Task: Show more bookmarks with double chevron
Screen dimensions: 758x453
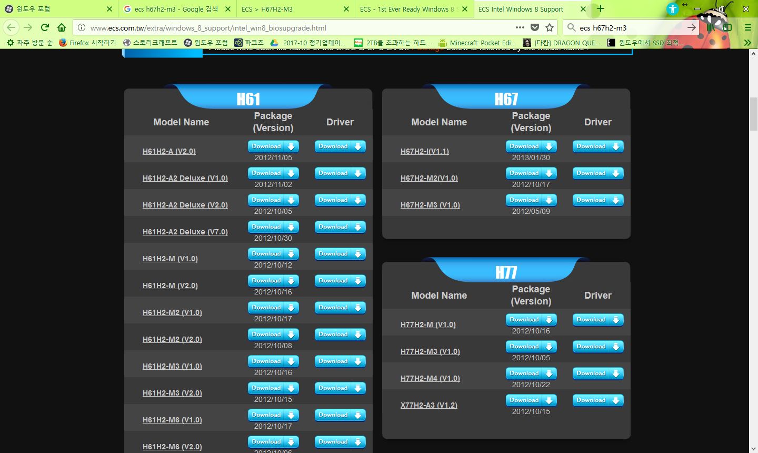Action: point(747,43)
